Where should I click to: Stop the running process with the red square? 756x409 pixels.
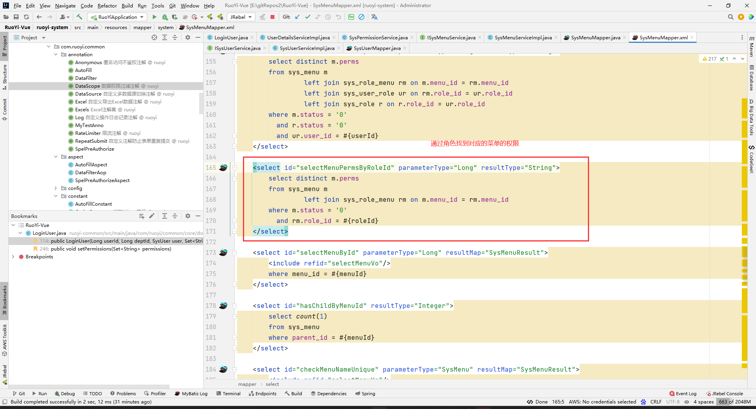point(272,17)
